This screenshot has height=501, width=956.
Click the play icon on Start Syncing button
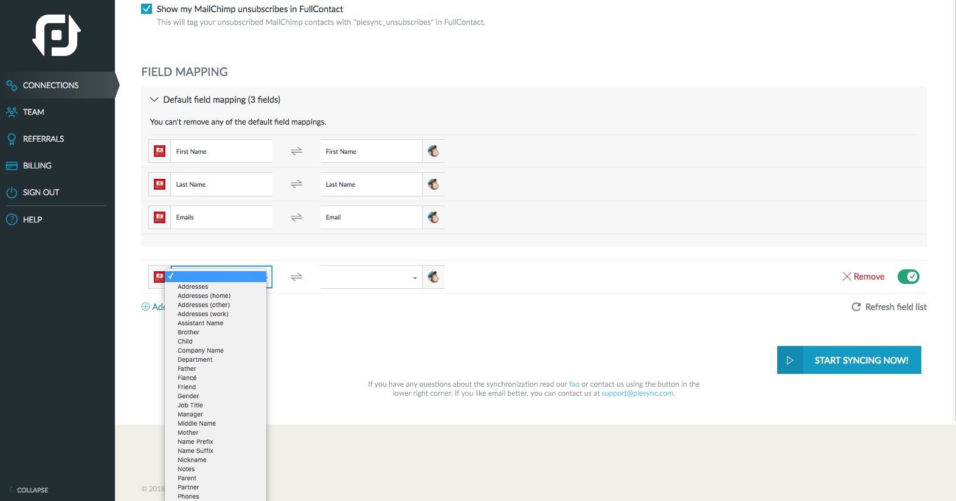790,360
